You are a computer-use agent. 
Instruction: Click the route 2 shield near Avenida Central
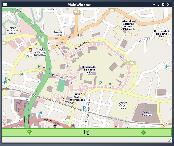point(19,125)
